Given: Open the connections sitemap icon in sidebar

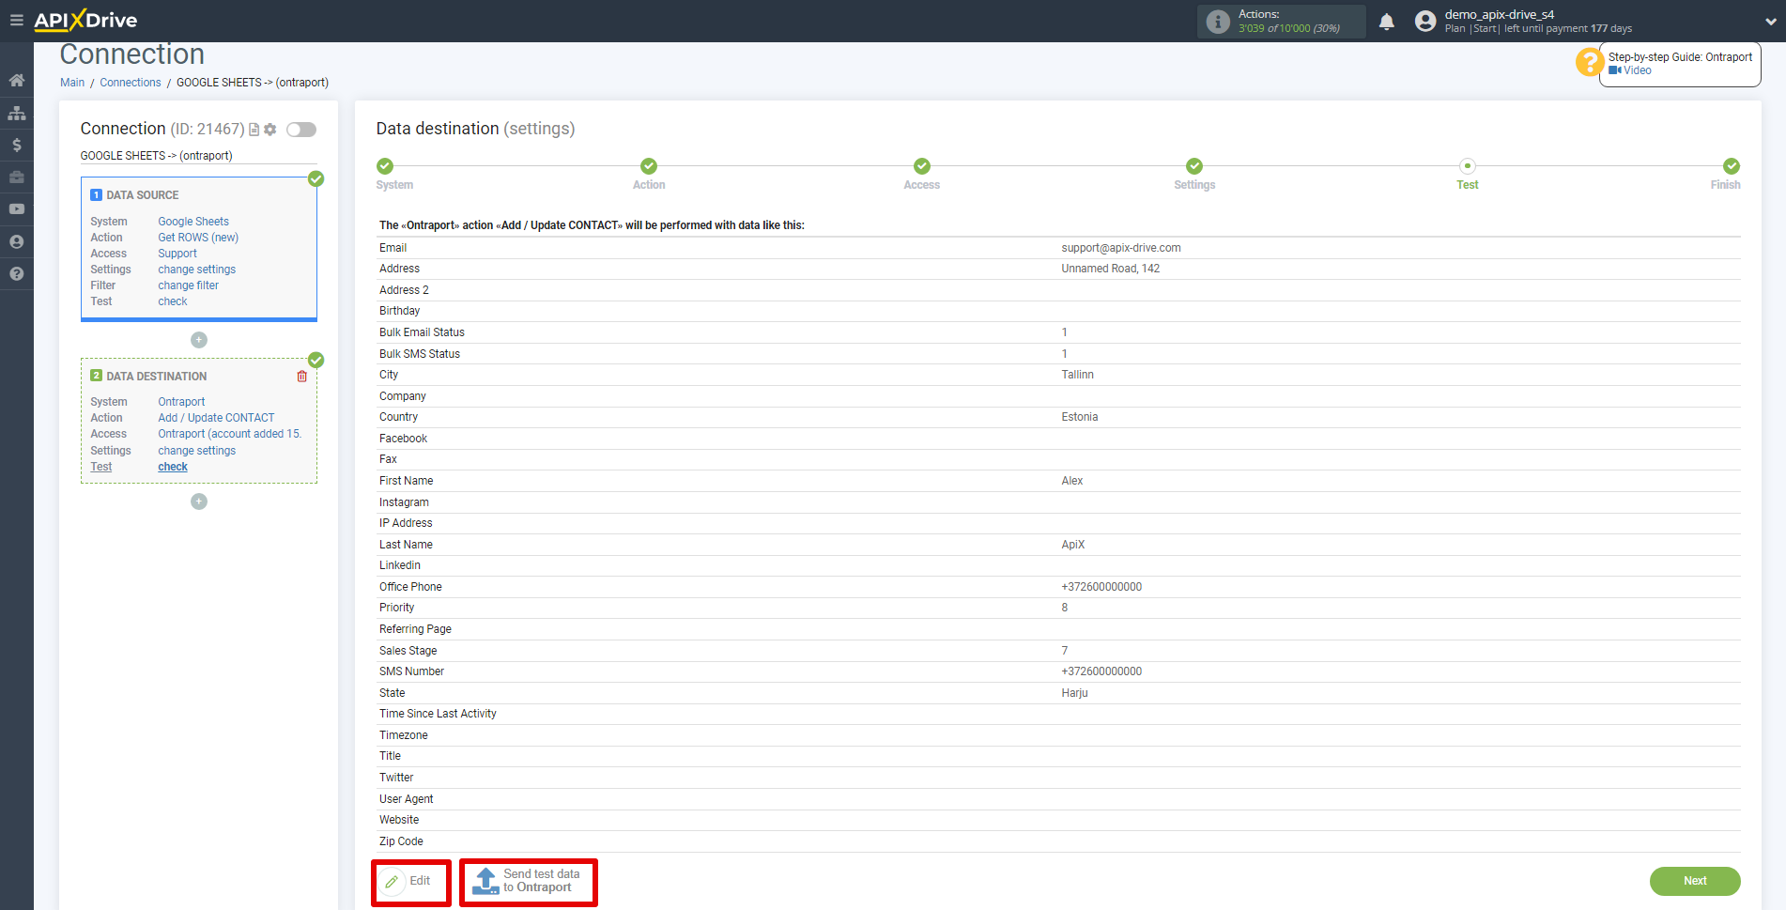Looking at the screenshot, I should point(16,113).
